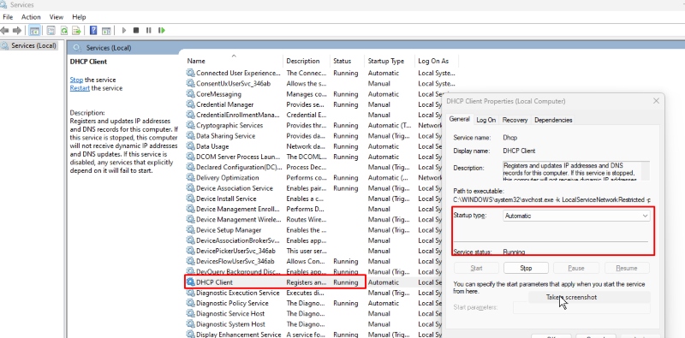Open the Action menu

point(31,17)
